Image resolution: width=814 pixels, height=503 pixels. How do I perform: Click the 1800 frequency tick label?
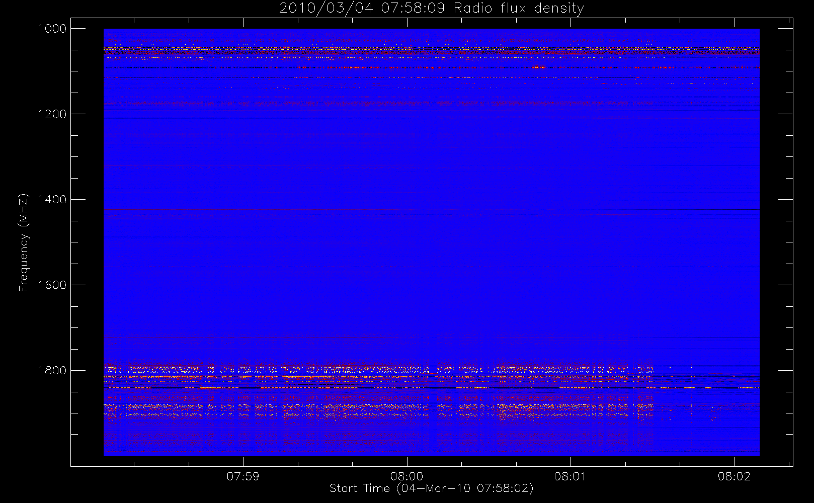coord(52,371)
